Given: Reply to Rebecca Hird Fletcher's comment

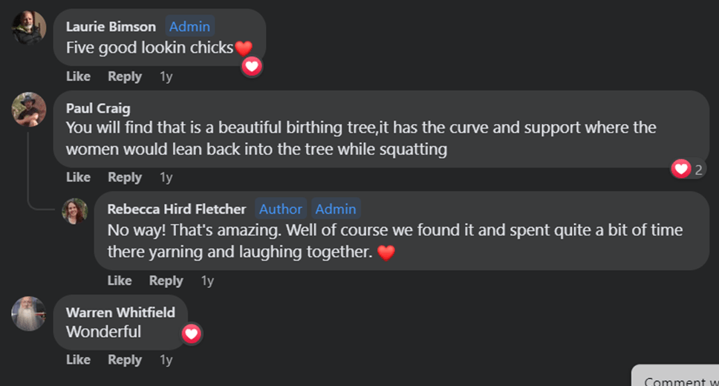Looking at the screenshot, I should [166, 281].
